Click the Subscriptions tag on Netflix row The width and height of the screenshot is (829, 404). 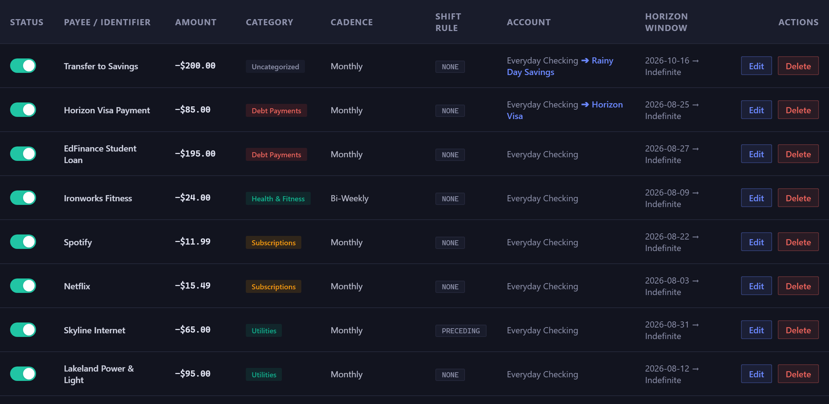[x=274, y=286]
